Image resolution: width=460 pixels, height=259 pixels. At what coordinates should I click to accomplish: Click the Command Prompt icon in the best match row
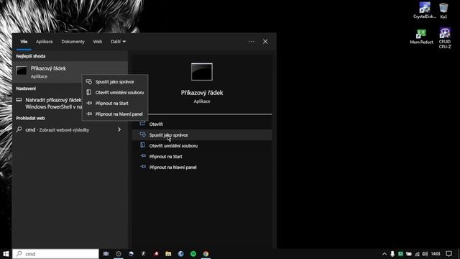point(22,71)
